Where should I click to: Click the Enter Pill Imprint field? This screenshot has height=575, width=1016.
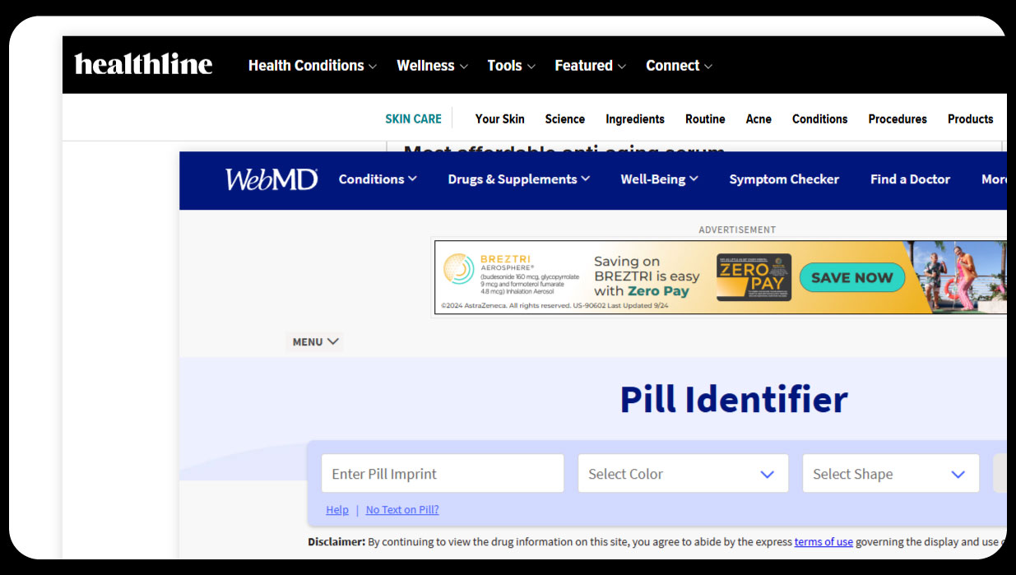pos(442,474)
